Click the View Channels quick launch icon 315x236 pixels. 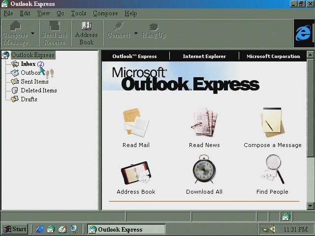[74, 229]
